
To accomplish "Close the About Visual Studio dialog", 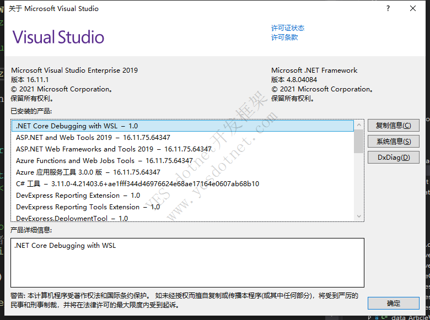I will click(x=413, y=8).
